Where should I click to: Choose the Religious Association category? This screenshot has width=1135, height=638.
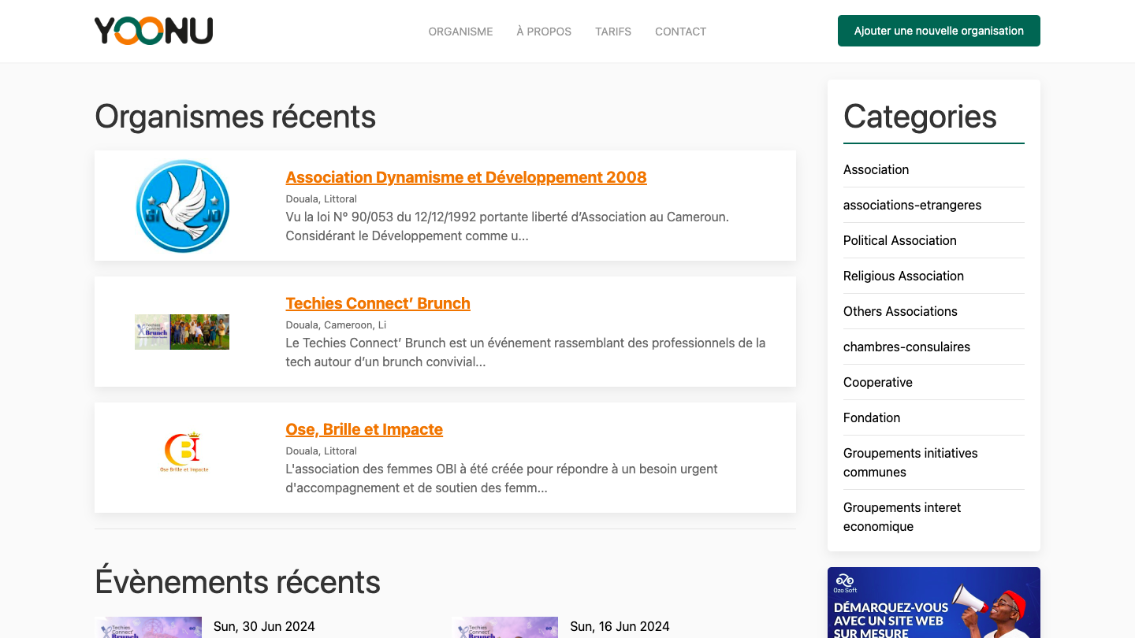click(x=903, y=276)
